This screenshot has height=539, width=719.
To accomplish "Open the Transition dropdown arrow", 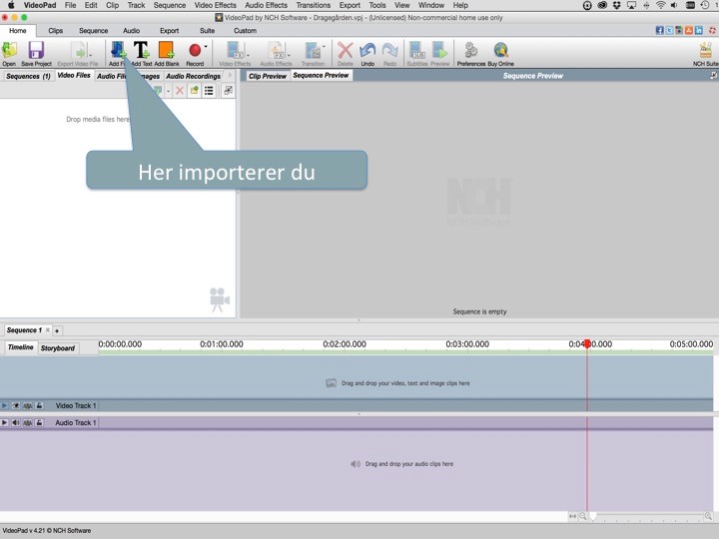I will coord(324,46).
